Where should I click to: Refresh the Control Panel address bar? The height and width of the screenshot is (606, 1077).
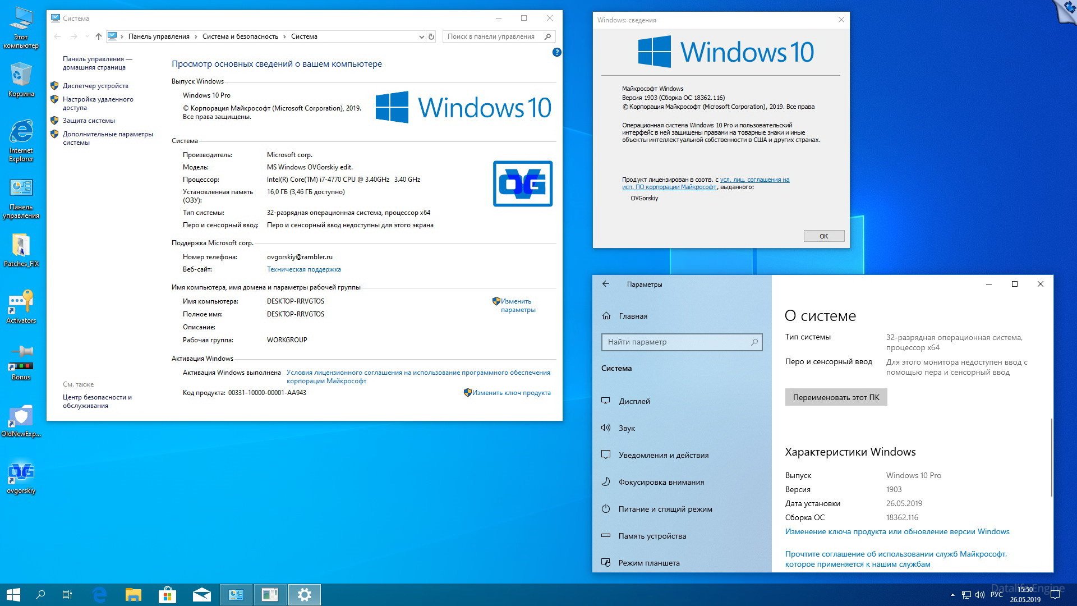tap(431, 36)
